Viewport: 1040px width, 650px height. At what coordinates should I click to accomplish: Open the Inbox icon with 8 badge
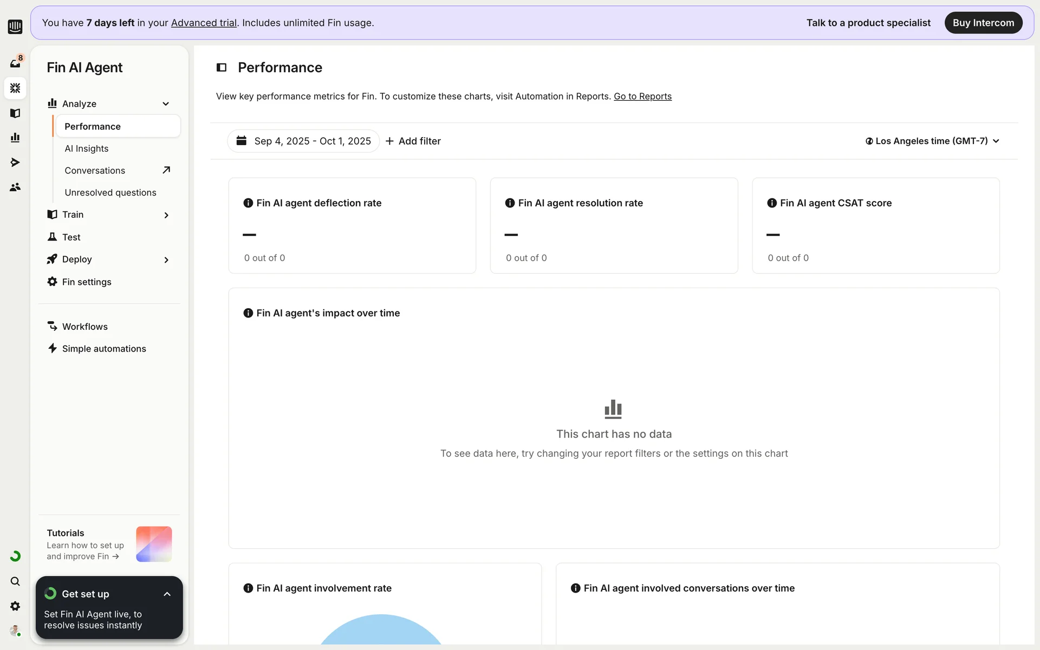[15, 63]
